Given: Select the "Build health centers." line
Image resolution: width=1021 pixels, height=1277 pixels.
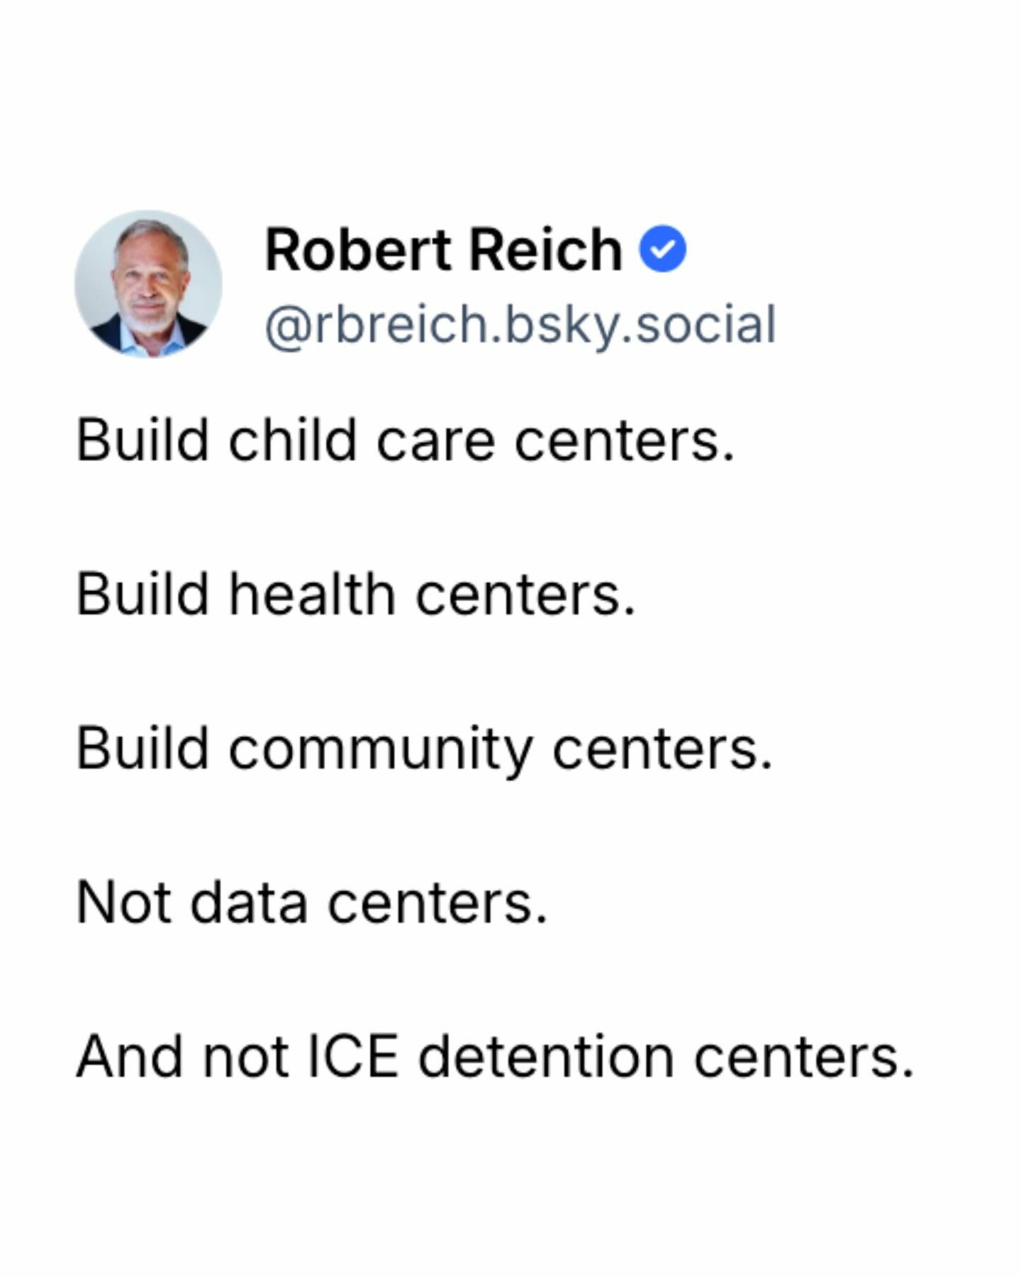Looking at the screenshot, I should [355, 595].
